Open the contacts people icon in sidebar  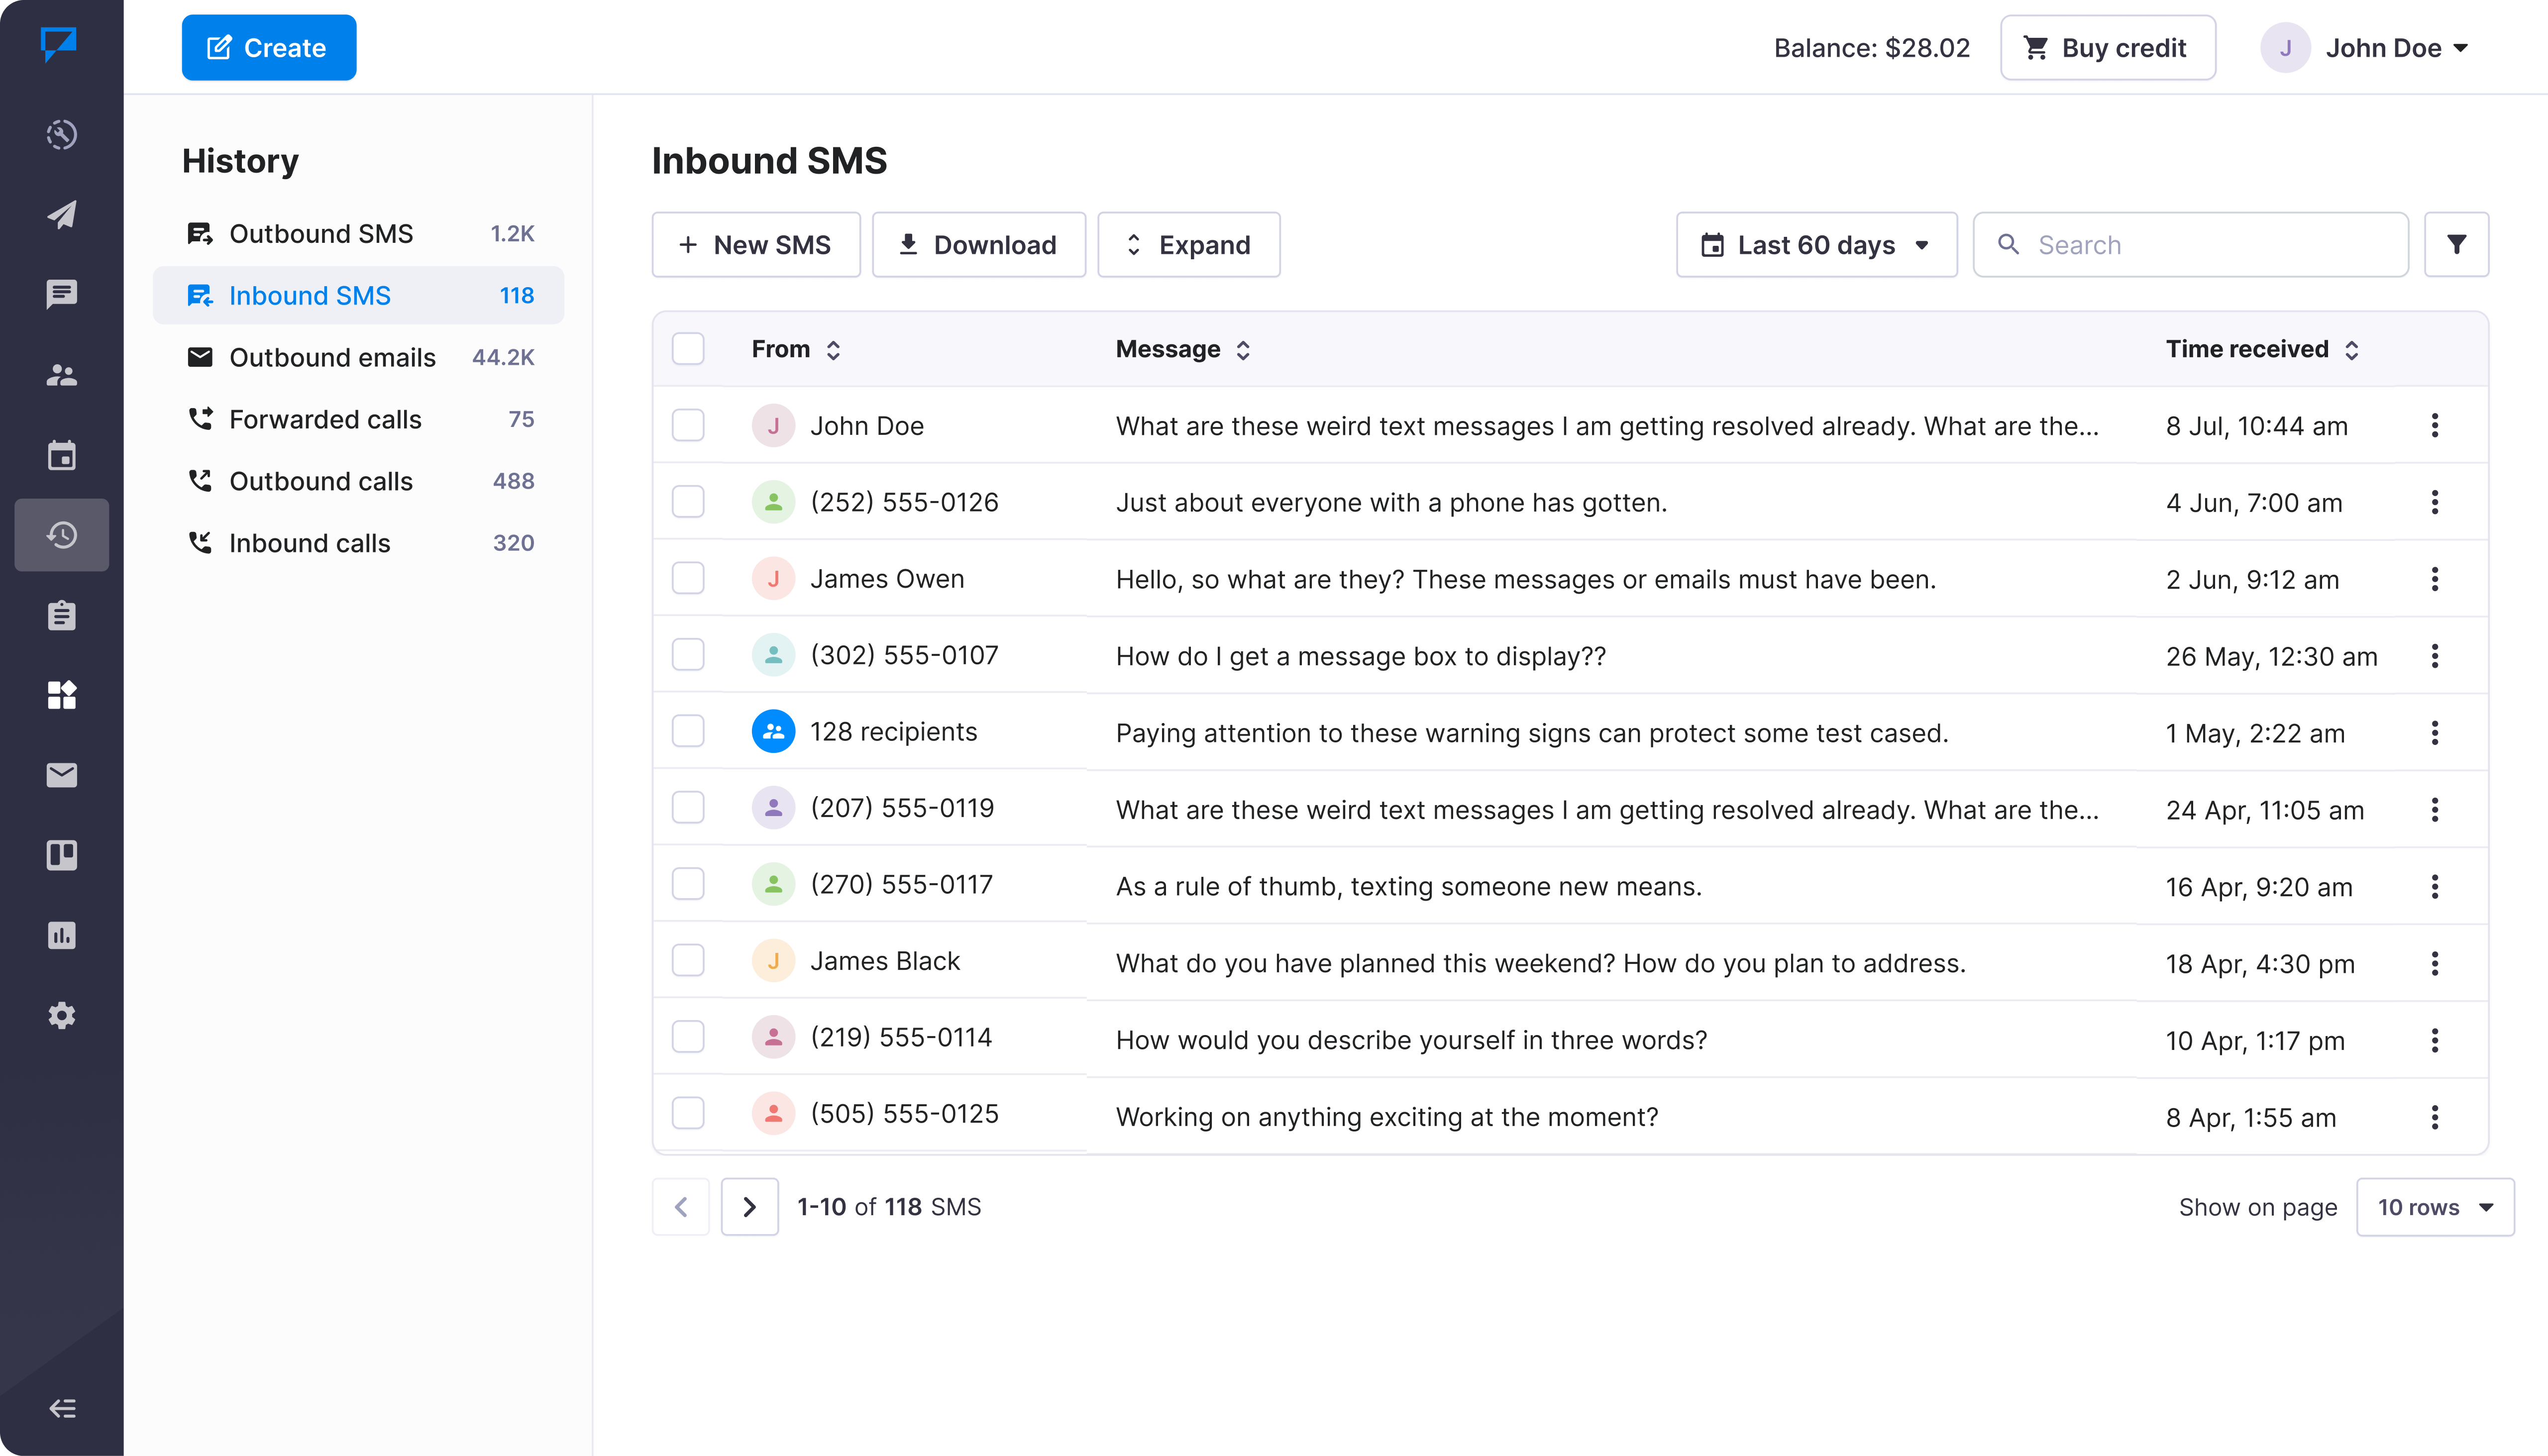(62, 374)
